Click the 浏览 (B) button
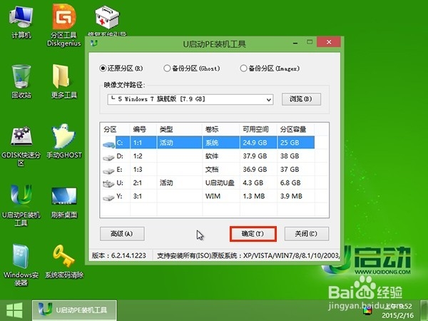 (x=301, y=99)
